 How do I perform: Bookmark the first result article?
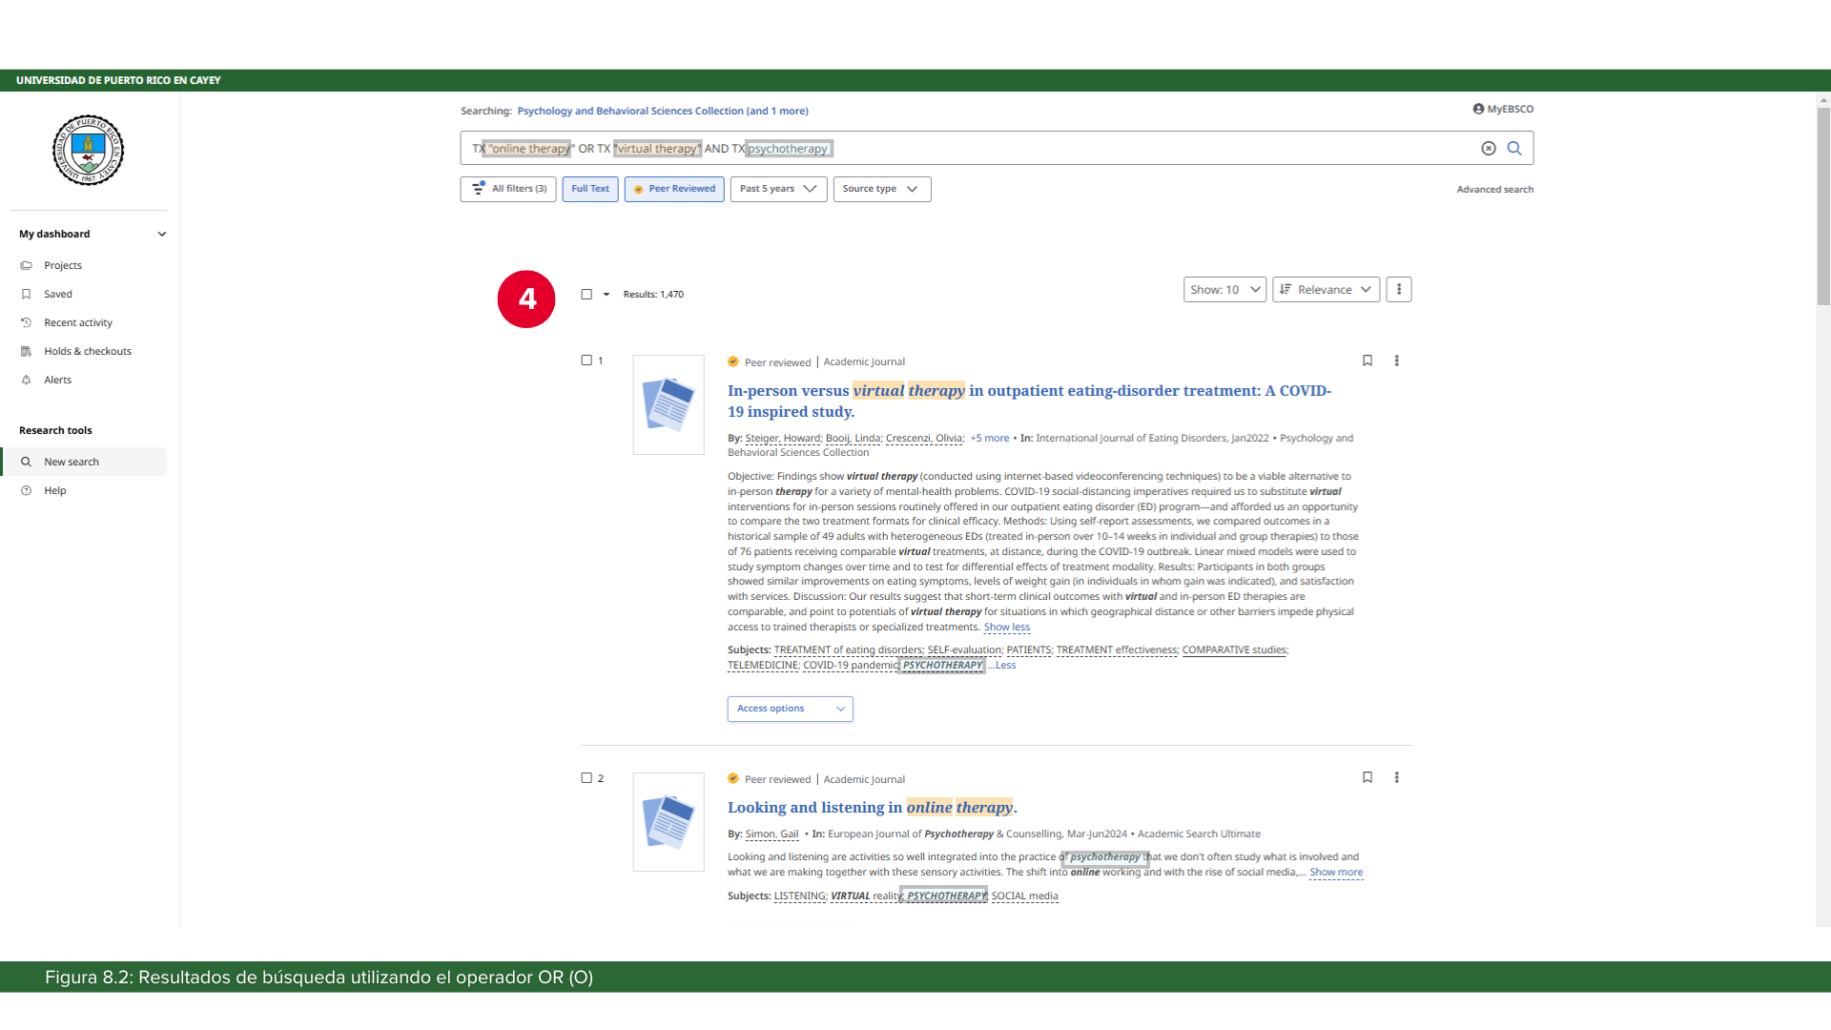click(1367, 360)
